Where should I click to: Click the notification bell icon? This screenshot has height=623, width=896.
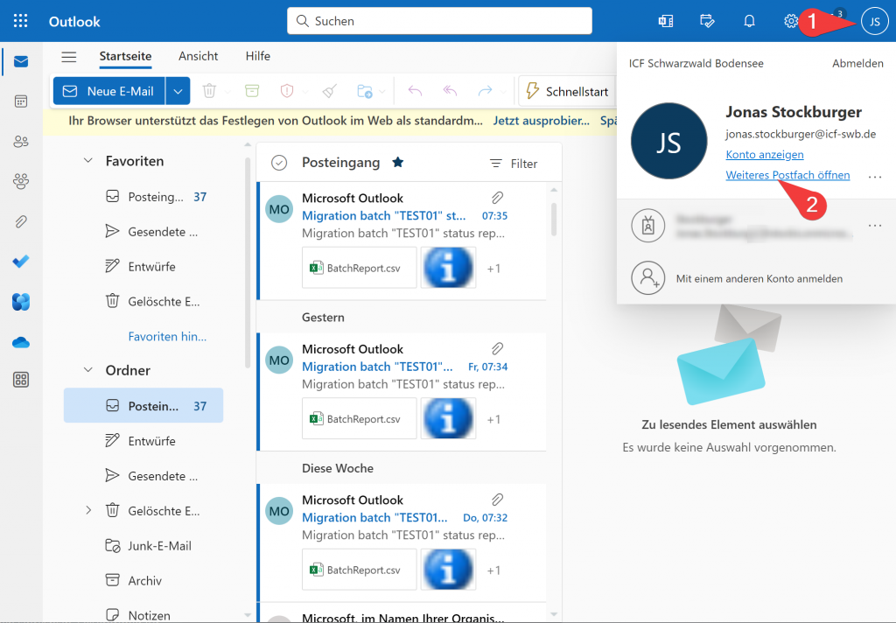tap(749, 21)
